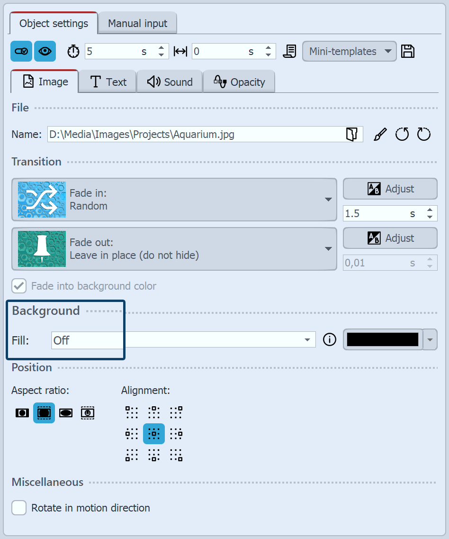
Task: Click the Random fade-in shuffle thumbnail
Action: [x=42, y=200]
